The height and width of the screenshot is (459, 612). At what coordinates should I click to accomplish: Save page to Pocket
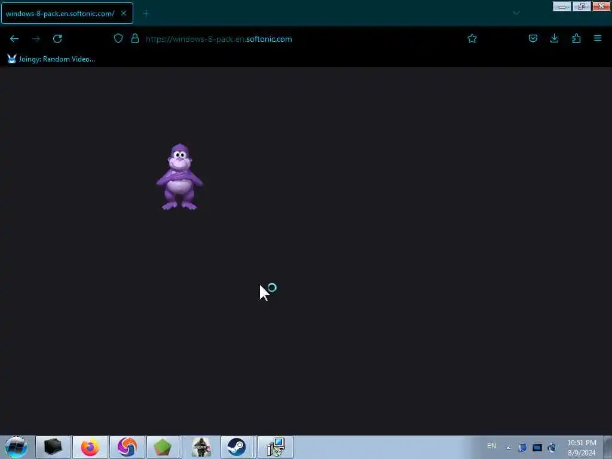point(533,38)
